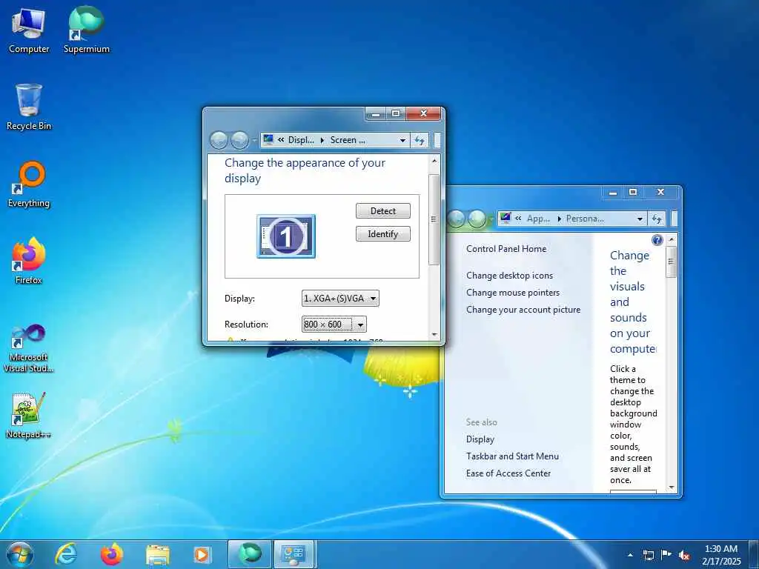Viewport: 759px width, 569px height.
Task: Open Windows Media Player from taskbar
Action: click(x=202, y=555)
